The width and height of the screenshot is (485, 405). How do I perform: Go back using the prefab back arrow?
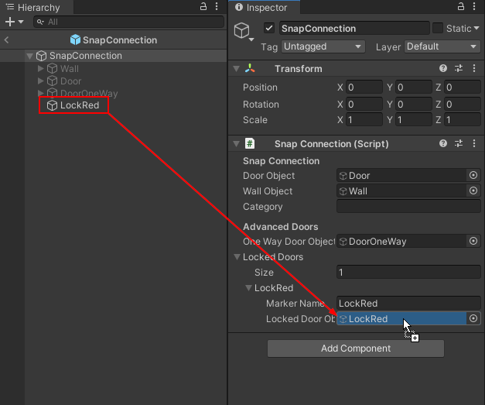coord(6,40)
